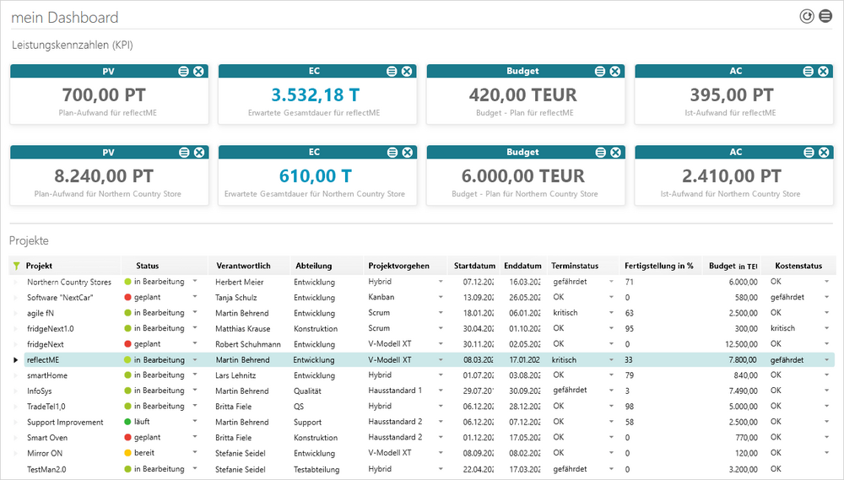844x480 pixels.
Task: Remove the Budget tile for reflectME
Action: pos(615,72)
